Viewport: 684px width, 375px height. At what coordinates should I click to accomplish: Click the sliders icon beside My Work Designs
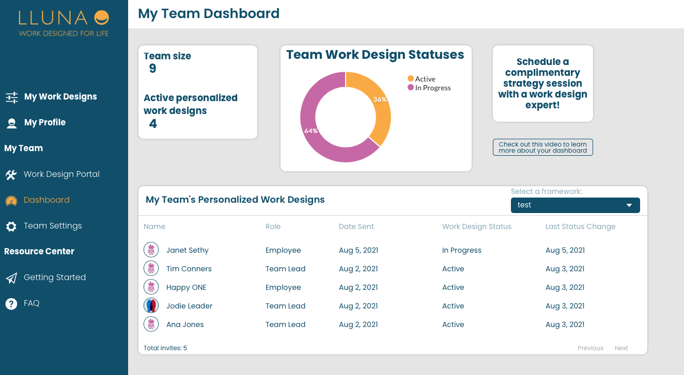(x=11, y=97)
